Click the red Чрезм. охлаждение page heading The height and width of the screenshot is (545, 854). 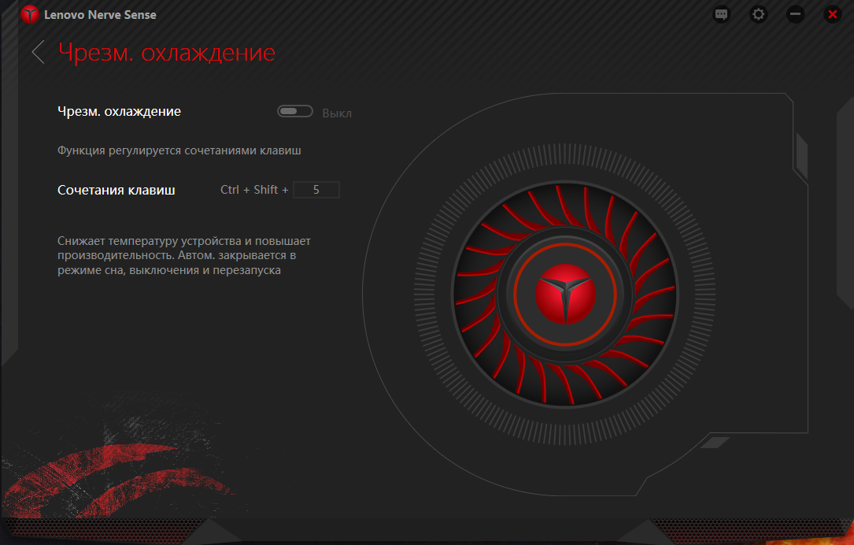click(x=167, y=53)
